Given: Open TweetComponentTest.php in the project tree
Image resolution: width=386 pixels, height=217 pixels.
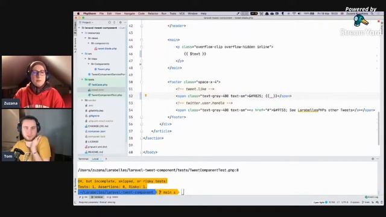Looking at the screenshot, I should 105,95.
